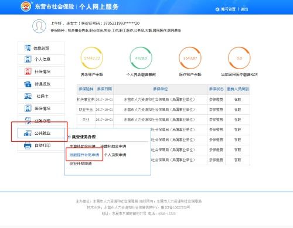Click the 缴费人员类别 column header

pyautogui.click(x=237, y=89)
